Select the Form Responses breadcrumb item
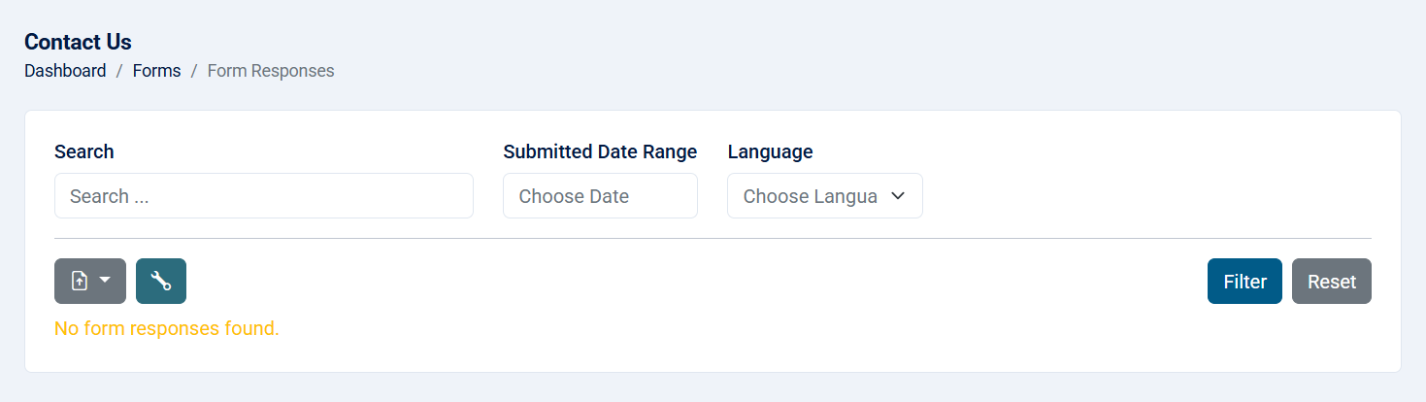1426x402 pixels. [271, 71]
